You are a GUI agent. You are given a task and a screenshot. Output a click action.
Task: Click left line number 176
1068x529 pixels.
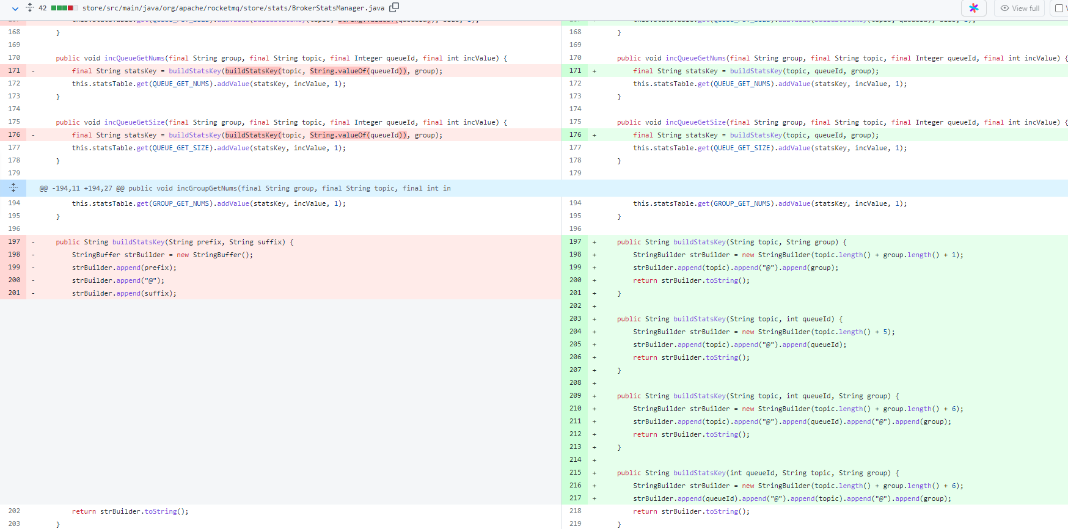[14, 135]
